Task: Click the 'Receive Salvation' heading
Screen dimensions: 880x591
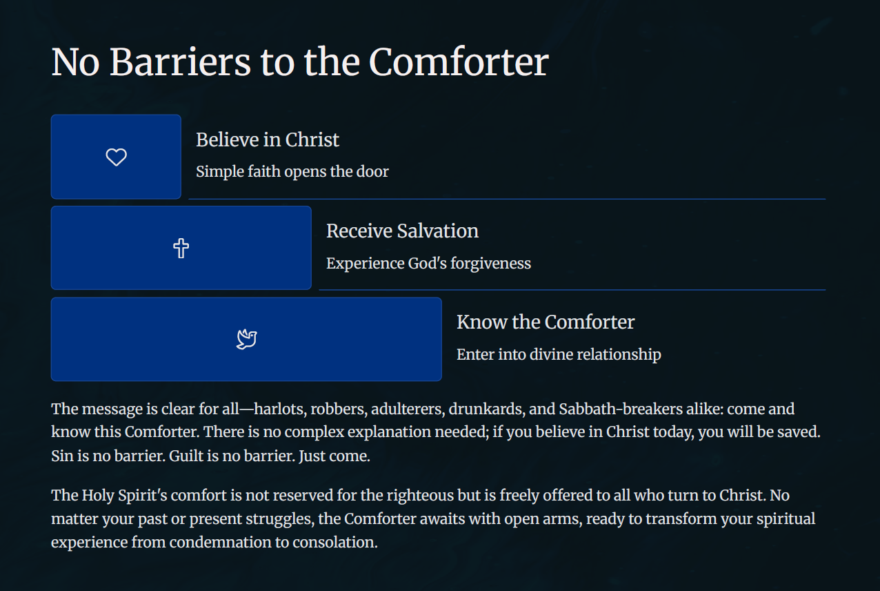Action: 402,231
